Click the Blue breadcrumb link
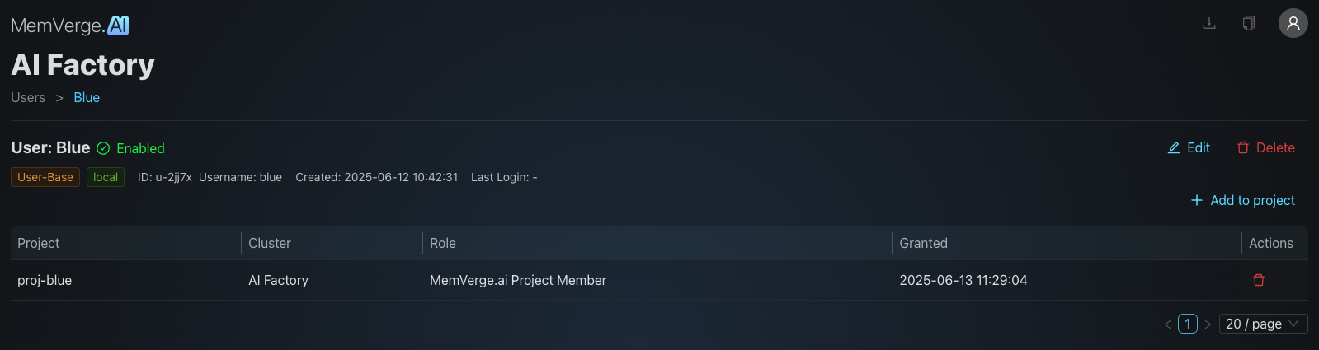This screenshot has width=1319, height=350. coord(87,97)
